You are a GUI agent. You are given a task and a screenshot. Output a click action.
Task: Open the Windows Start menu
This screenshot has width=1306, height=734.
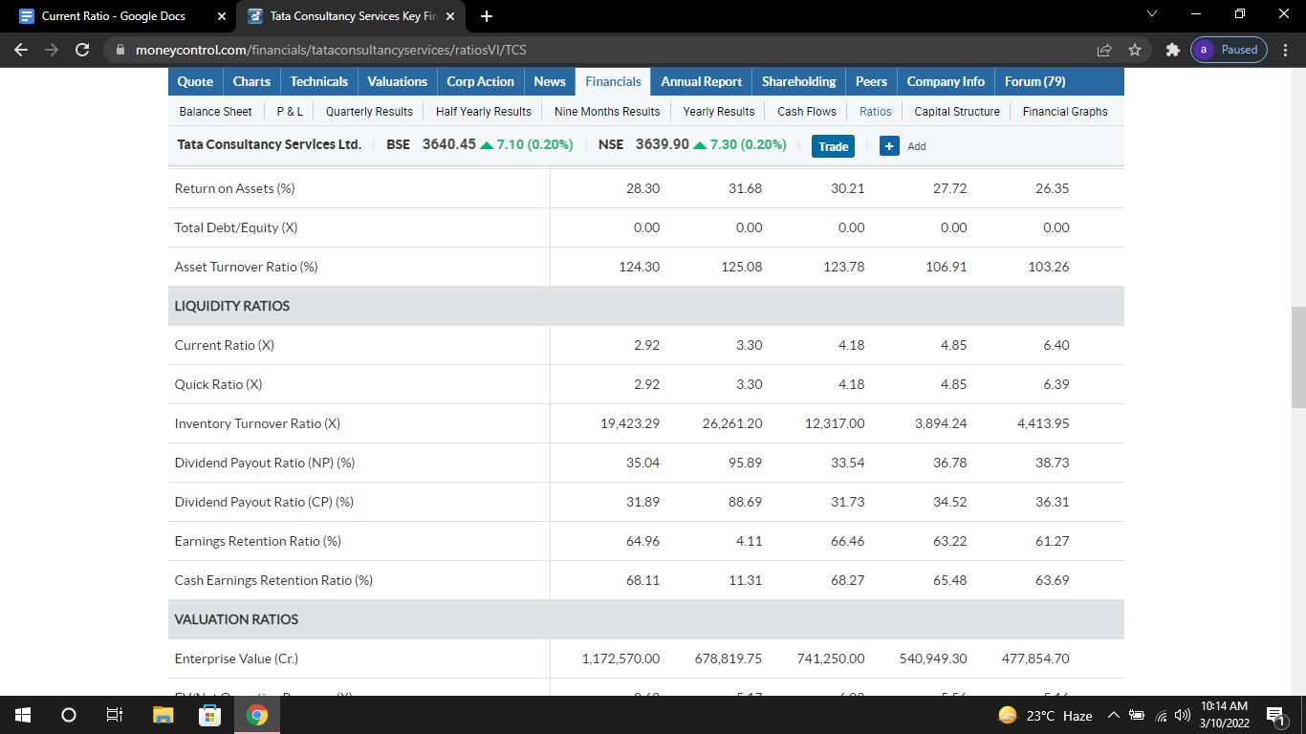23,715
